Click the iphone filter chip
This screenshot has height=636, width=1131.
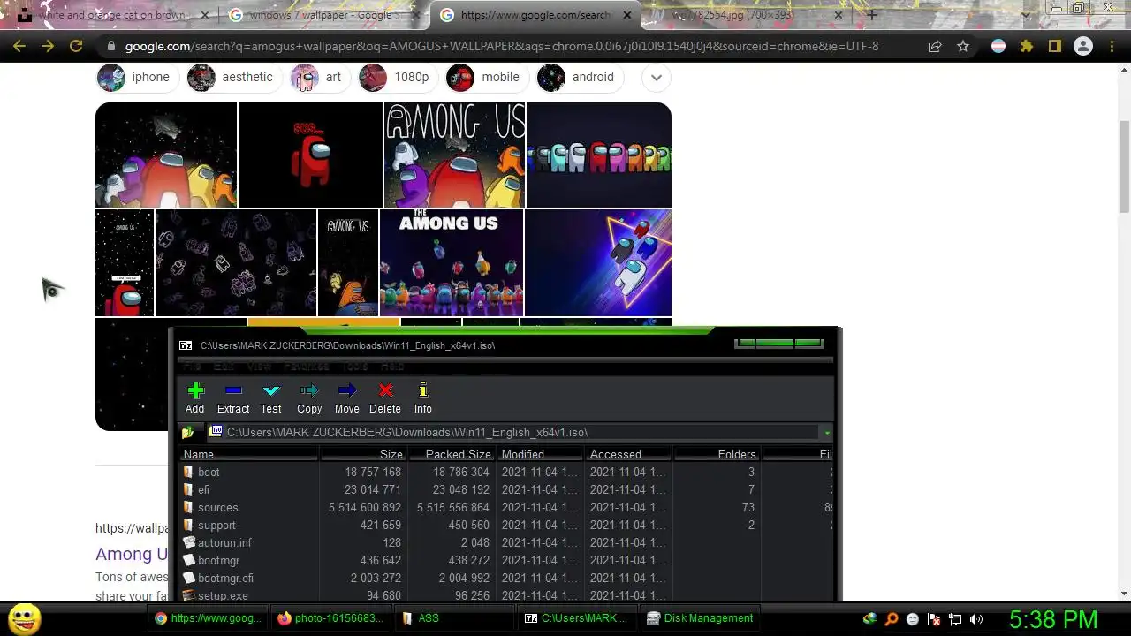[x=137, y=77]
